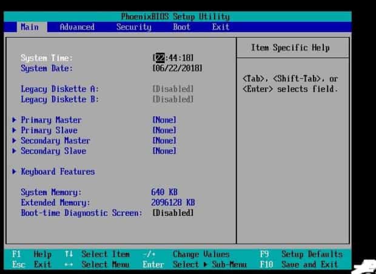Open the Security menu tab
Screen dimensions: 376x274
tap(133, 27)
